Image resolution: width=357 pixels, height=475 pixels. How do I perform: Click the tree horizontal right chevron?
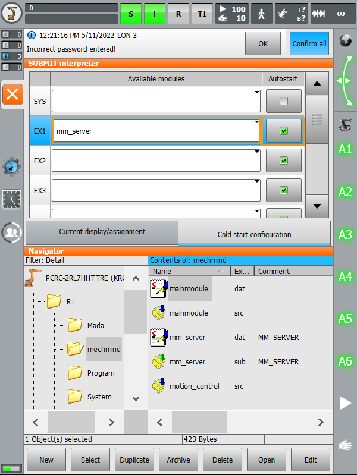coord(111,422)
